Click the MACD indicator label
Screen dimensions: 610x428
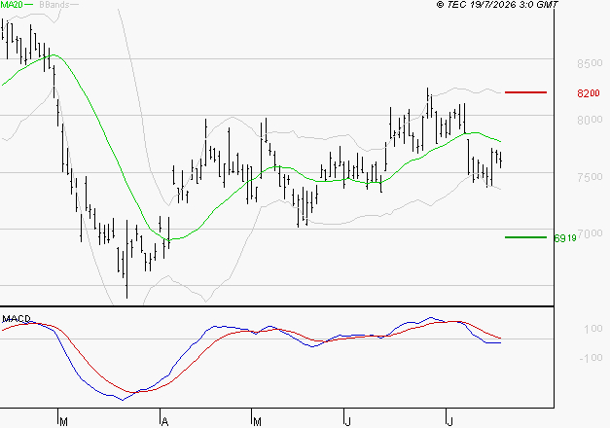pos(17,319)
